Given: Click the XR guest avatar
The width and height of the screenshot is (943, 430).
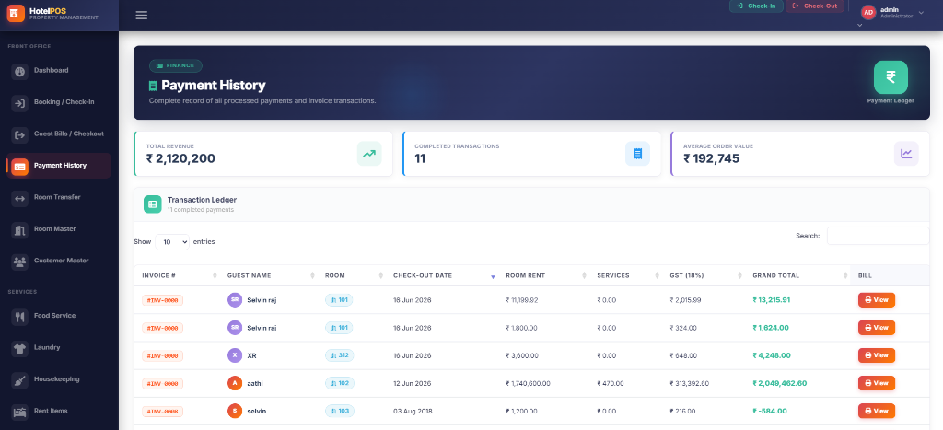Looking at the screenshot, I should pos(235,355).
